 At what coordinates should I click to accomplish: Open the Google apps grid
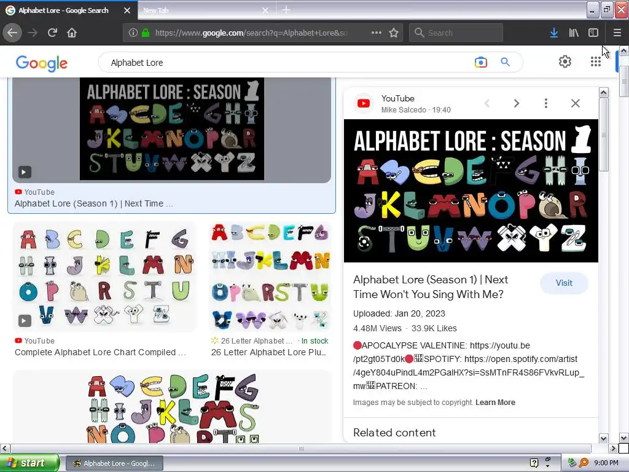coord(596,61)
